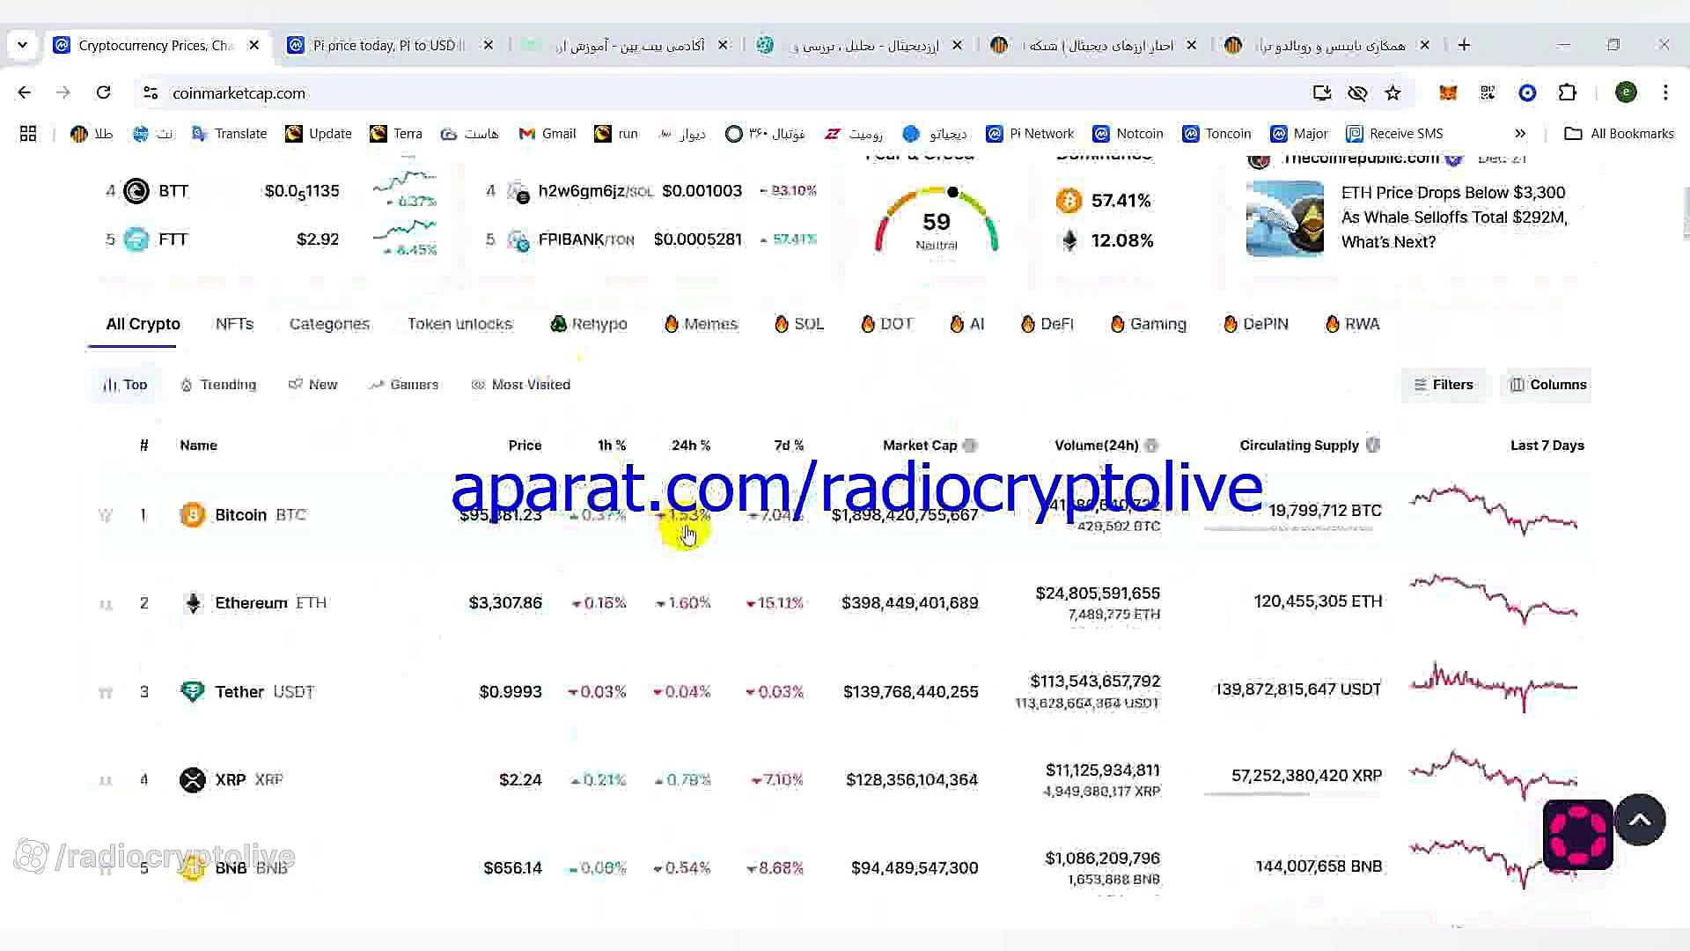
Task: Open the Filters panel
Action: pyautogui.click(x=1443, y=385)
